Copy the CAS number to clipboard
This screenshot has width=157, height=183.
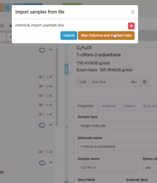145,82
